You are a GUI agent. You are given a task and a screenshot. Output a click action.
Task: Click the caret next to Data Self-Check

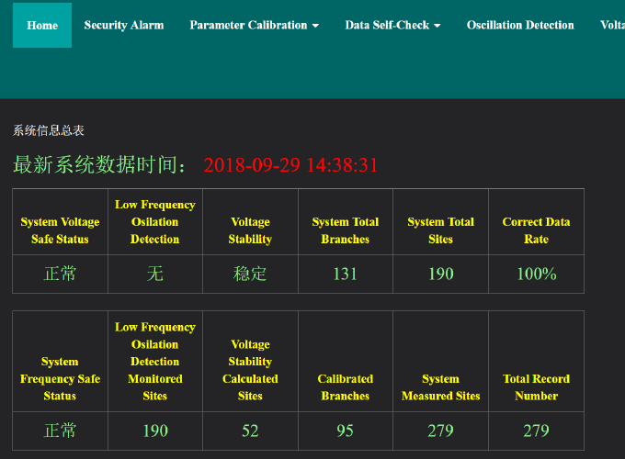click(437, 26)
